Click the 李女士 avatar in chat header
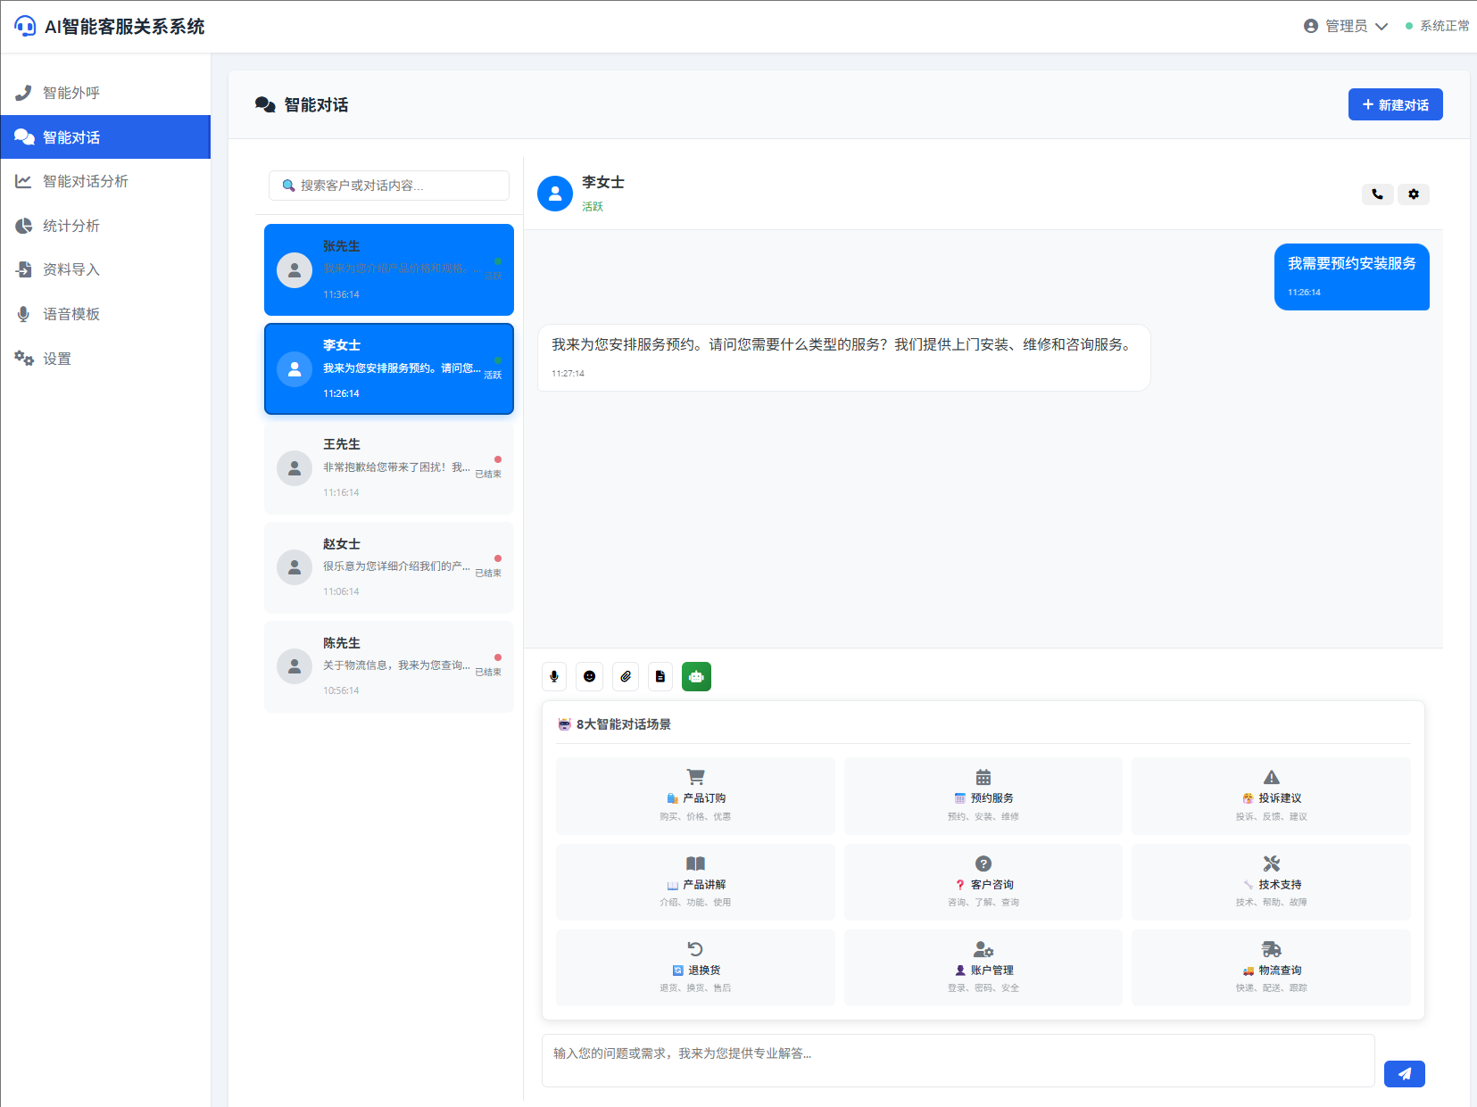This screenshot has height=1107, width=1477. click(555, 194)
